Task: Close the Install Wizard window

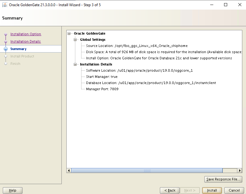Action: tap(240, 5)
